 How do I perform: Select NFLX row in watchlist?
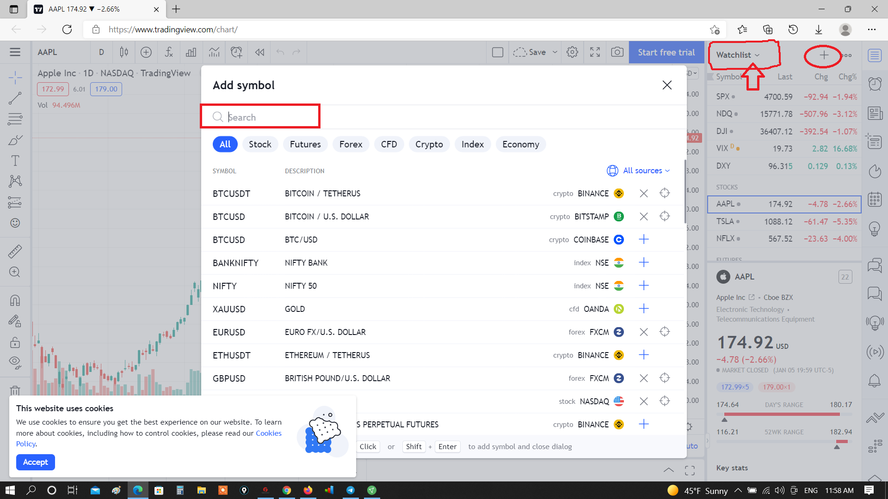pos(784,239)
